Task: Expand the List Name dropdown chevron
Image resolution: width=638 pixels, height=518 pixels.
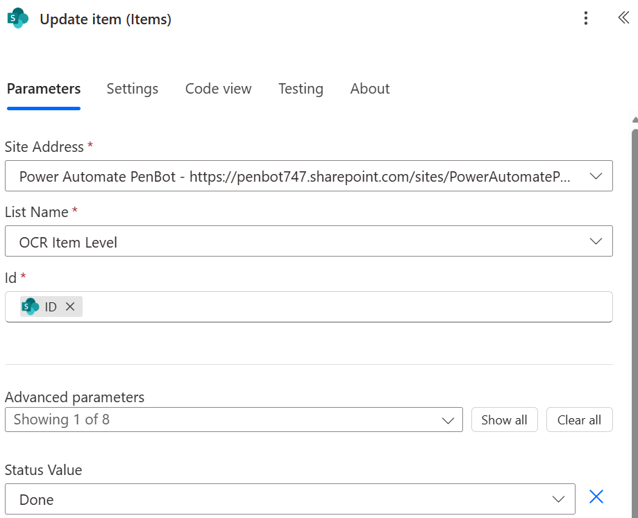Action: point(595,241)
